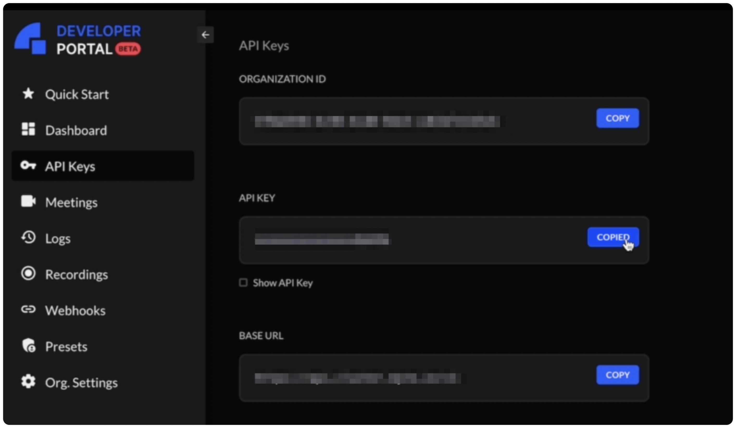
Task: Copy the Base URL value
Action: tap(617, 375)
